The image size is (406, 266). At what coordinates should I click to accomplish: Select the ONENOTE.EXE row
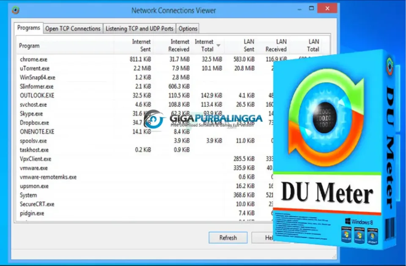145,132
